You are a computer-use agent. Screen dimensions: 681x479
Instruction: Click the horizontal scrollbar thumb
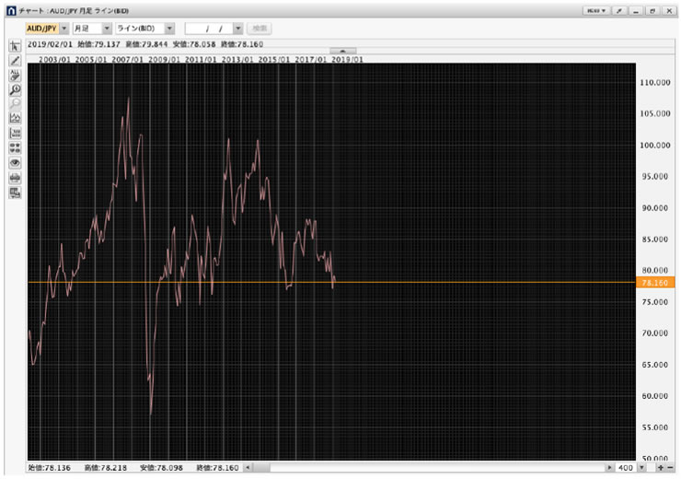(261, 468)
